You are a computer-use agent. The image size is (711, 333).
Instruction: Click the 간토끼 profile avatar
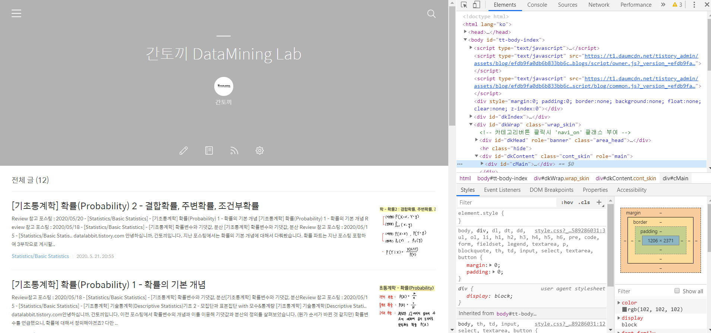[224, 86]
